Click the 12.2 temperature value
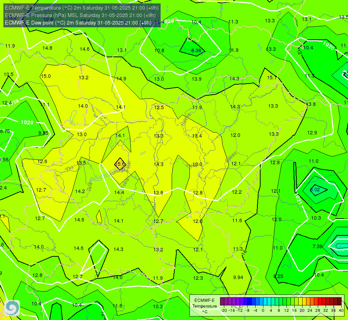 click(x=237, y=192)
